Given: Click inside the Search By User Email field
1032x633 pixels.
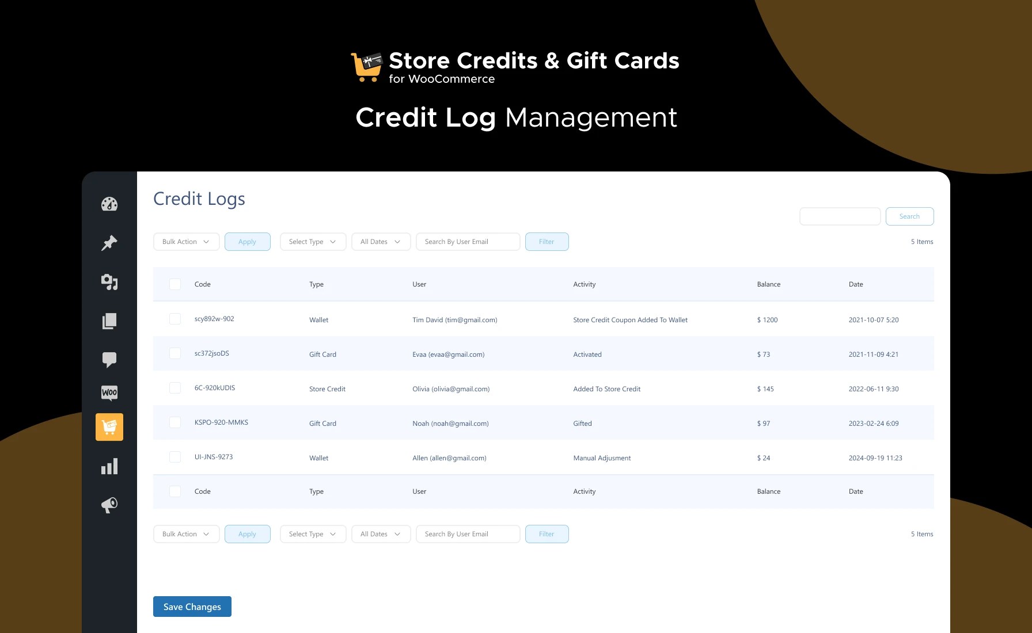Looking at the screenshot, I should pos(467,241).
